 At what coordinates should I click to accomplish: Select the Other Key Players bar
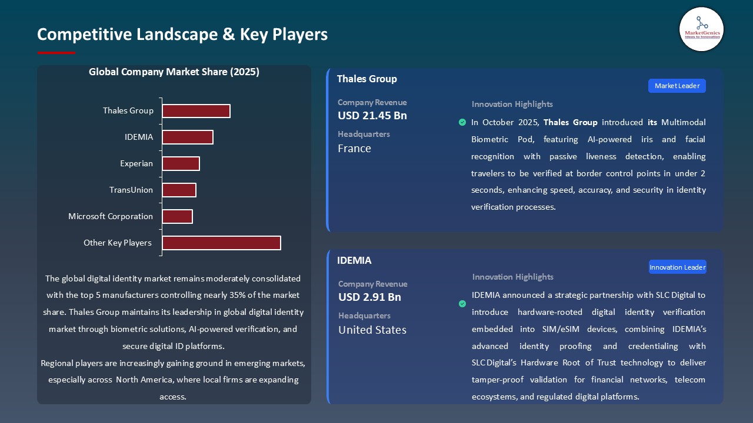pyautogui.click(x=221, y=243)
